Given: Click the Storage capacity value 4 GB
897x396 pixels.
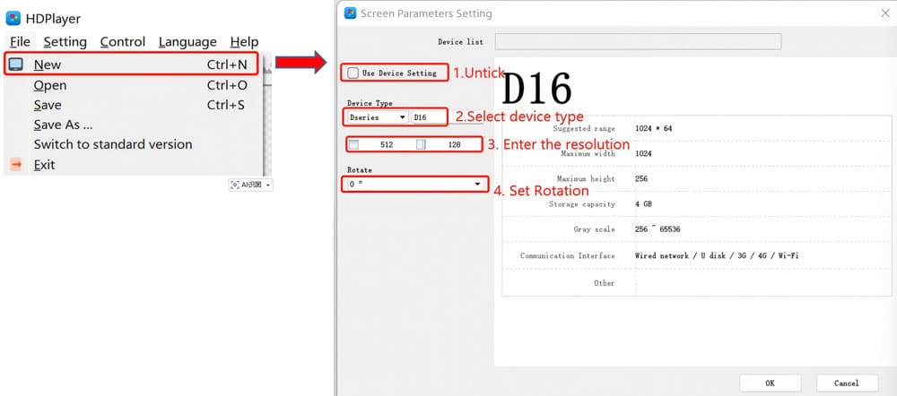Looking at the screenshot, I should tap(643, 204).
